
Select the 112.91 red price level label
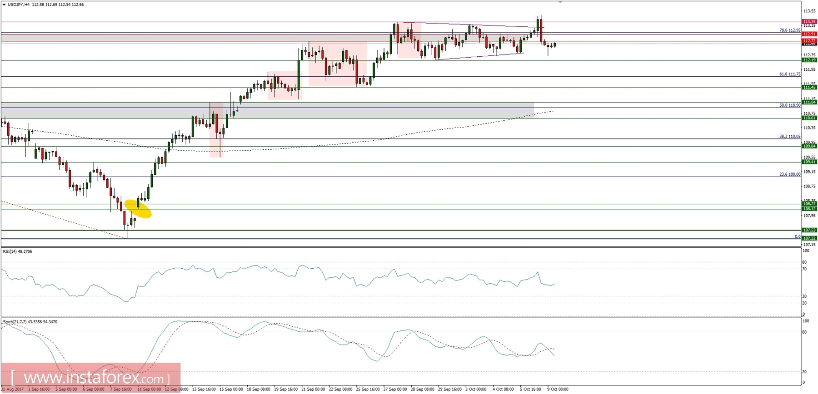(x=809, y=34)
